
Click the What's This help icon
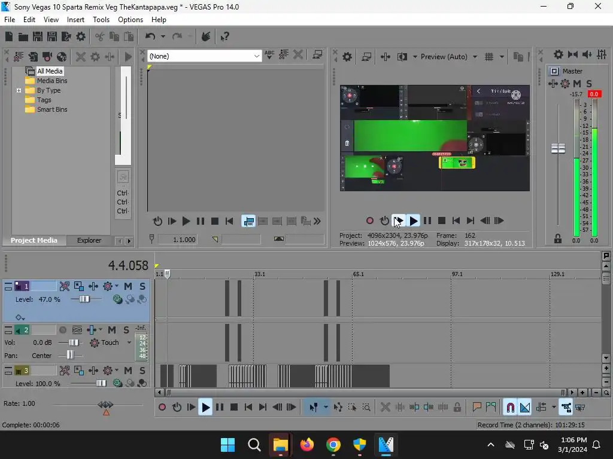point(225,36)
